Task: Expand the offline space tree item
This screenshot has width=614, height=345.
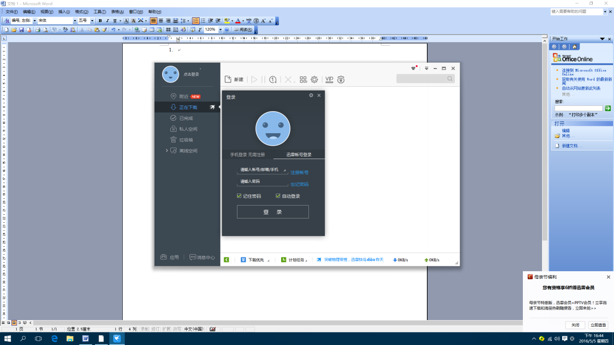Action: tap(167, 150)
